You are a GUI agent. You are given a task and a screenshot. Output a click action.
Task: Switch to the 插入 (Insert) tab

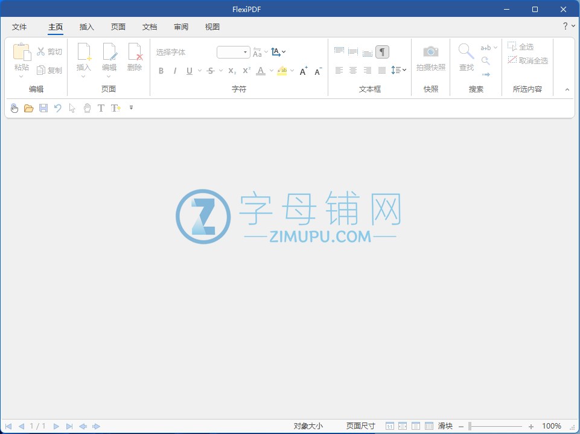click(87, 27)
